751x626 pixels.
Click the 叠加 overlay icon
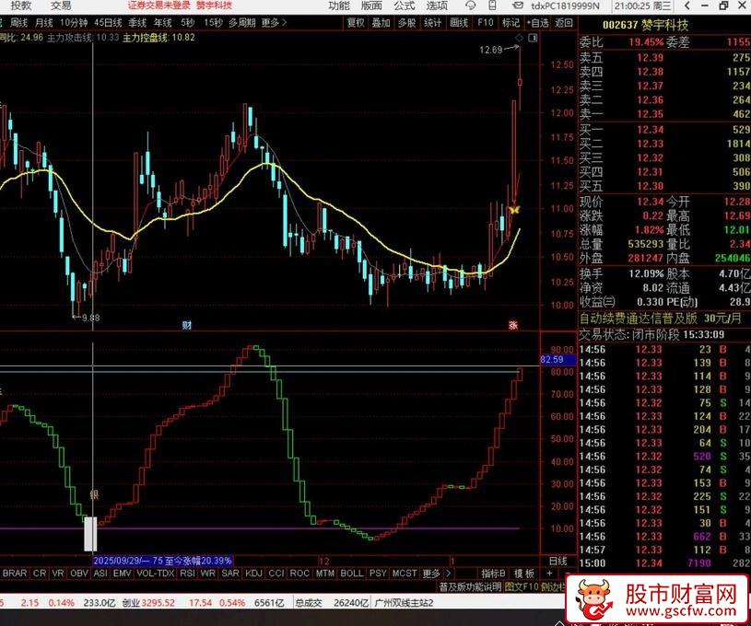click(x=382, y=24)
